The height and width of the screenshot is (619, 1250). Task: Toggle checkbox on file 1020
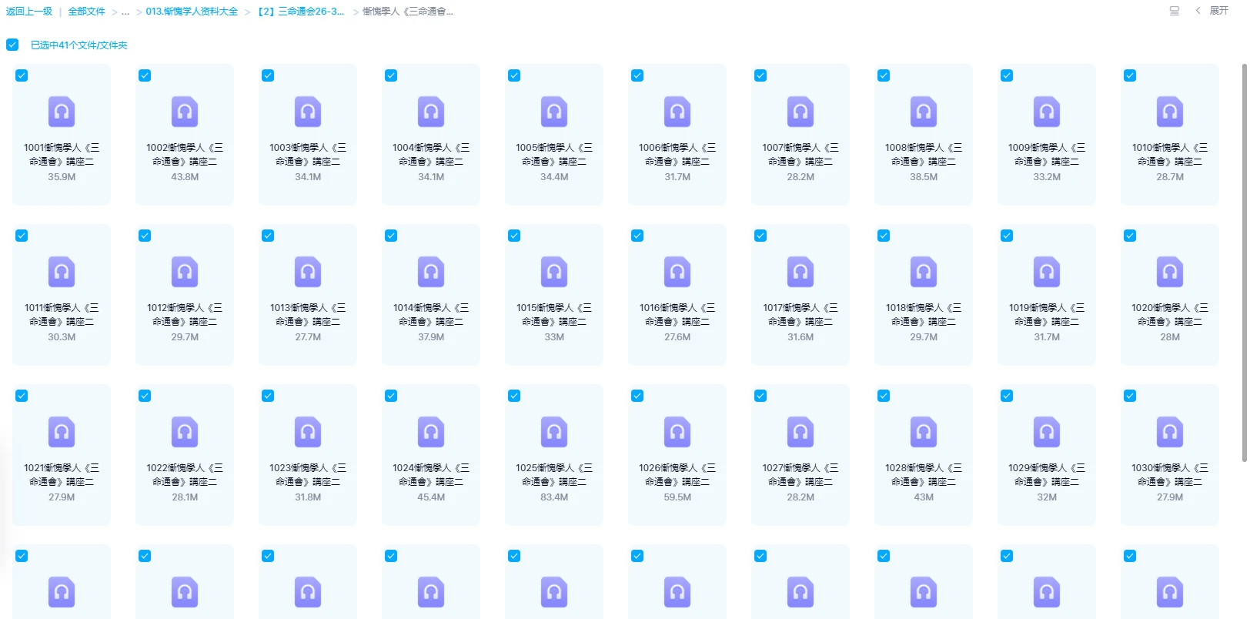click(1130, 236)
